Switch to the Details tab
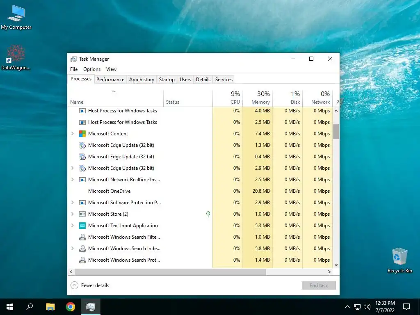The width and height of the screenshot is (420, 315). tap(203, 80)
